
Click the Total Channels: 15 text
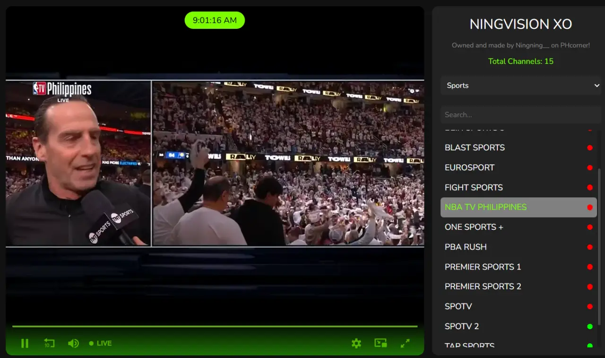521,61
